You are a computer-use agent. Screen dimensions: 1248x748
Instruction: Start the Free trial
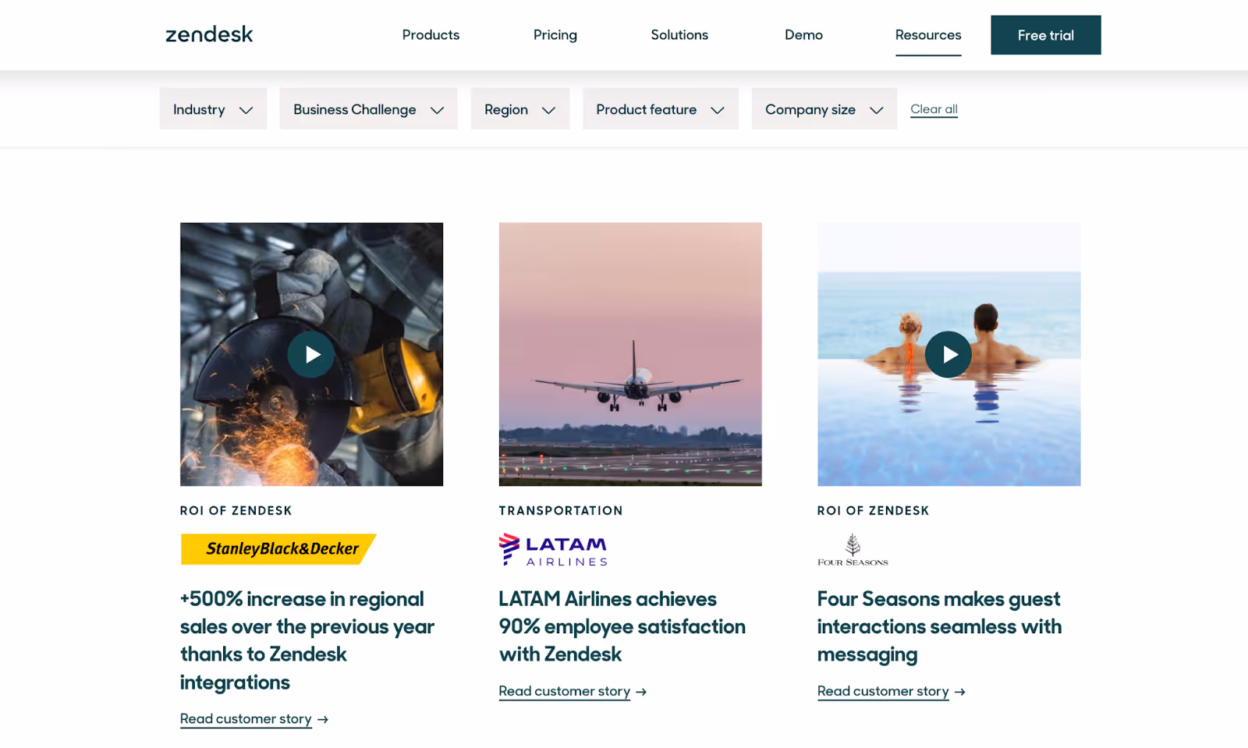tap(1046, 35)
